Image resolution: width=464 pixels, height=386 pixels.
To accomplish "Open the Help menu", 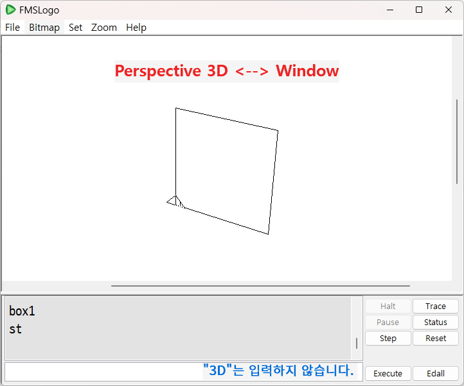I will 136,28.
